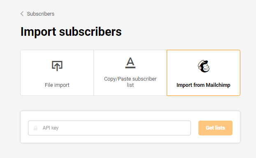Select the File import label text
The width and height of the screenshot is (256, 158).
tap(57, 85)
